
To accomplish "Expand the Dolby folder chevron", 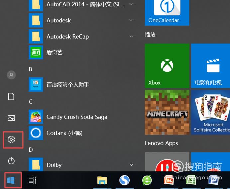I will (x=131, y=165).
